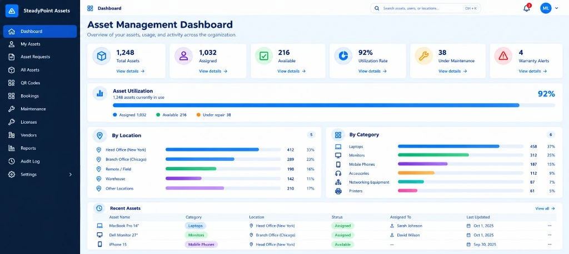Click the Printers category icon
569x254 pixels.
[338, 191]
